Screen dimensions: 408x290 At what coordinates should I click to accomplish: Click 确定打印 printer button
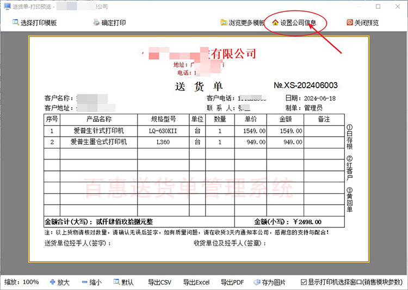pos(109,23)
